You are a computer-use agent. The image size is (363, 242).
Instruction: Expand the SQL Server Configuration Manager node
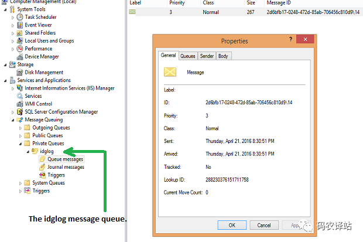(x=13, y=112)
